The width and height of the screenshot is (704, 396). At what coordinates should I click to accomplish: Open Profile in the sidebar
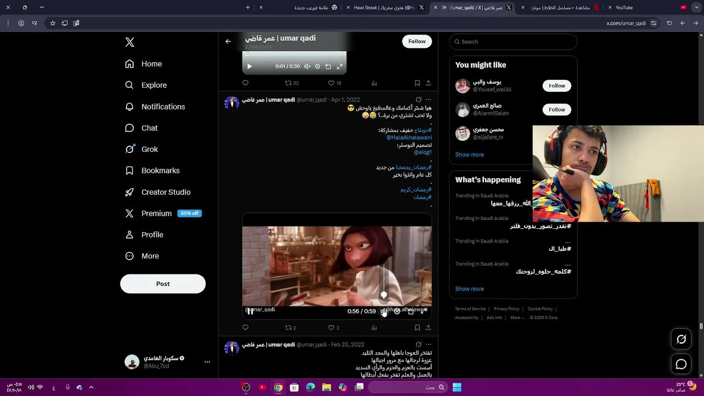point(144,235)
